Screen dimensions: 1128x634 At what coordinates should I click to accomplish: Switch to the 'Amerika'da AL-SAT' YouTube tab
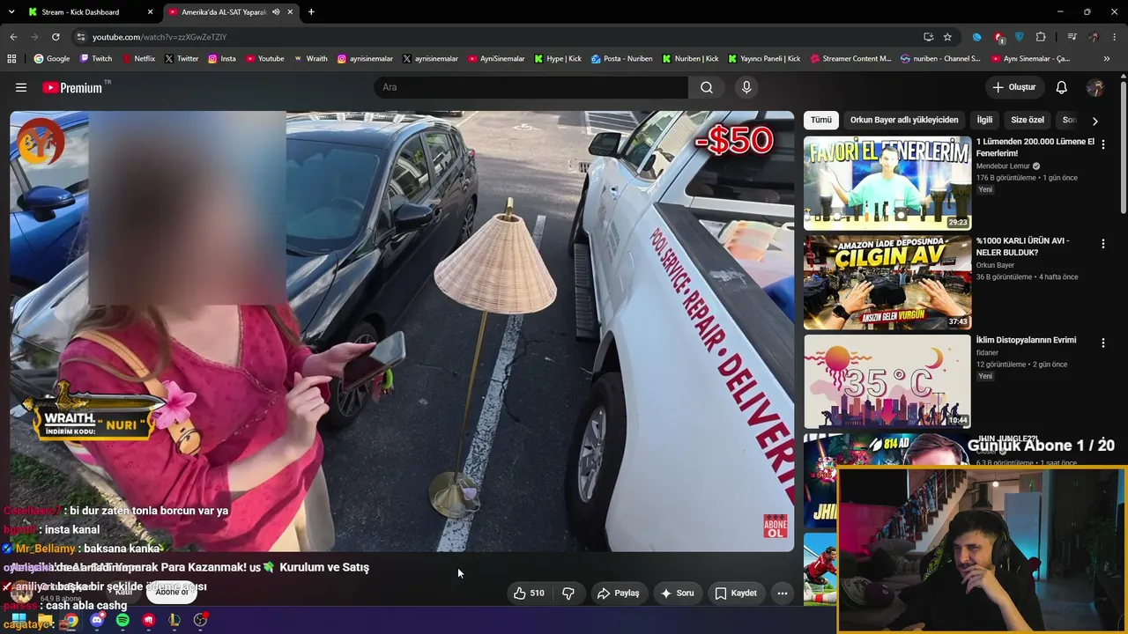[232, 12]
